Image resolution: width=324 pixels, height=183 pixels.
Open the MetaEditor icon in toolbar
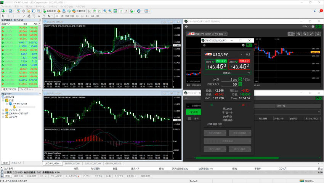(59, 11)
